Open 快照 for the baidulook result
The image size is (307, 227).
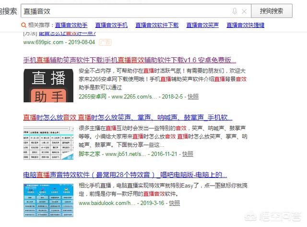click(x=174, y=203)
